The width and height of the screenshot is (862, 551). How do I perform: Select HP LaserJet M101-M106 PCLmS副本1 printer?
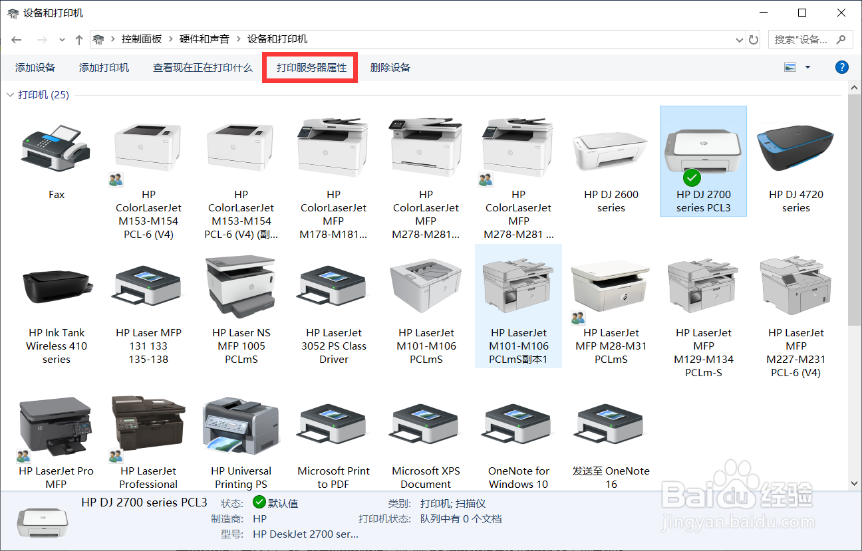(x=518, y=306)
